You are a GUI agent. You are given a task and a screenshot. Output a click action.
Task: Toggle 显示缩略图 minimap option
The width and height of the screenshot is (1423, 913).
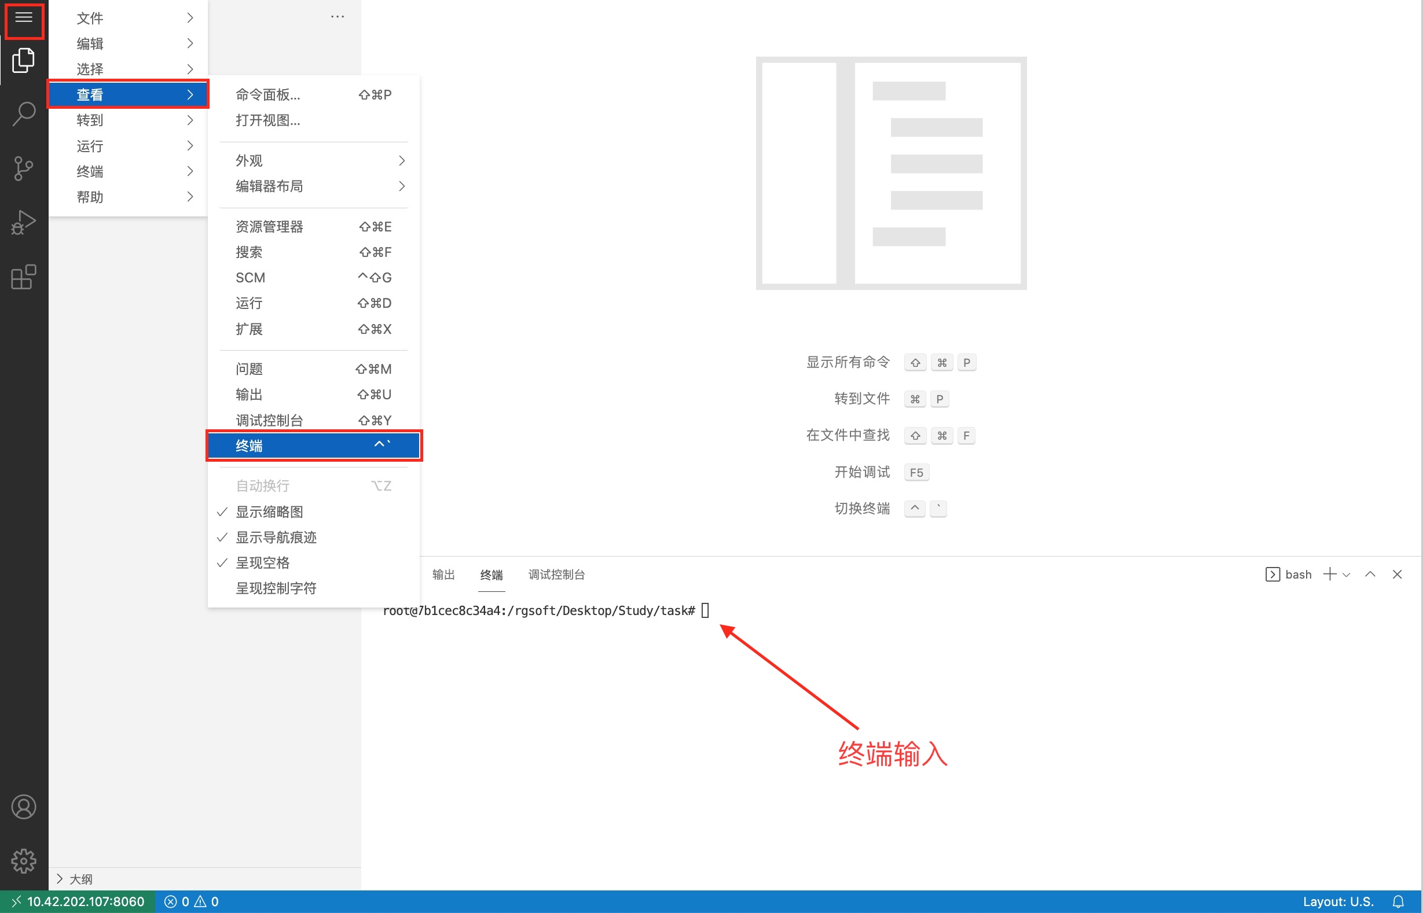point(269,511)
